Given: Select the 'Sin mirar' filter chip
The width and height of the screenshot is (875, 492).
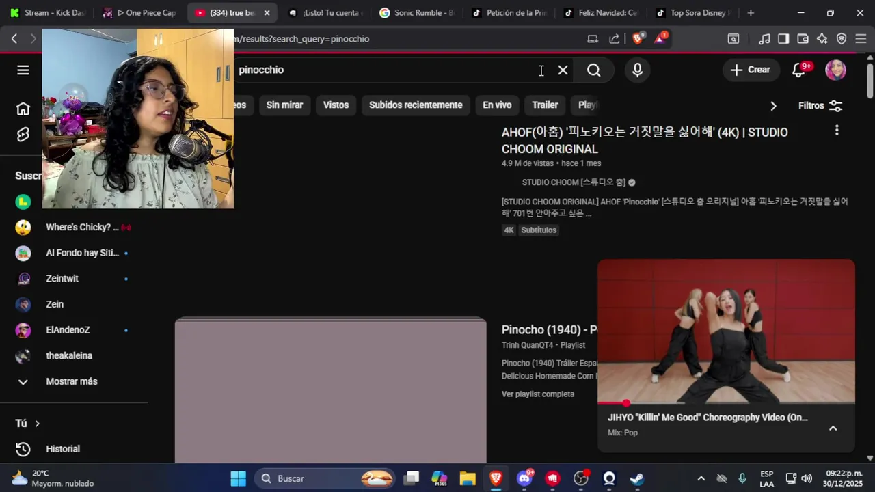Looking at the screenshot, I should (x=284, y=105).
